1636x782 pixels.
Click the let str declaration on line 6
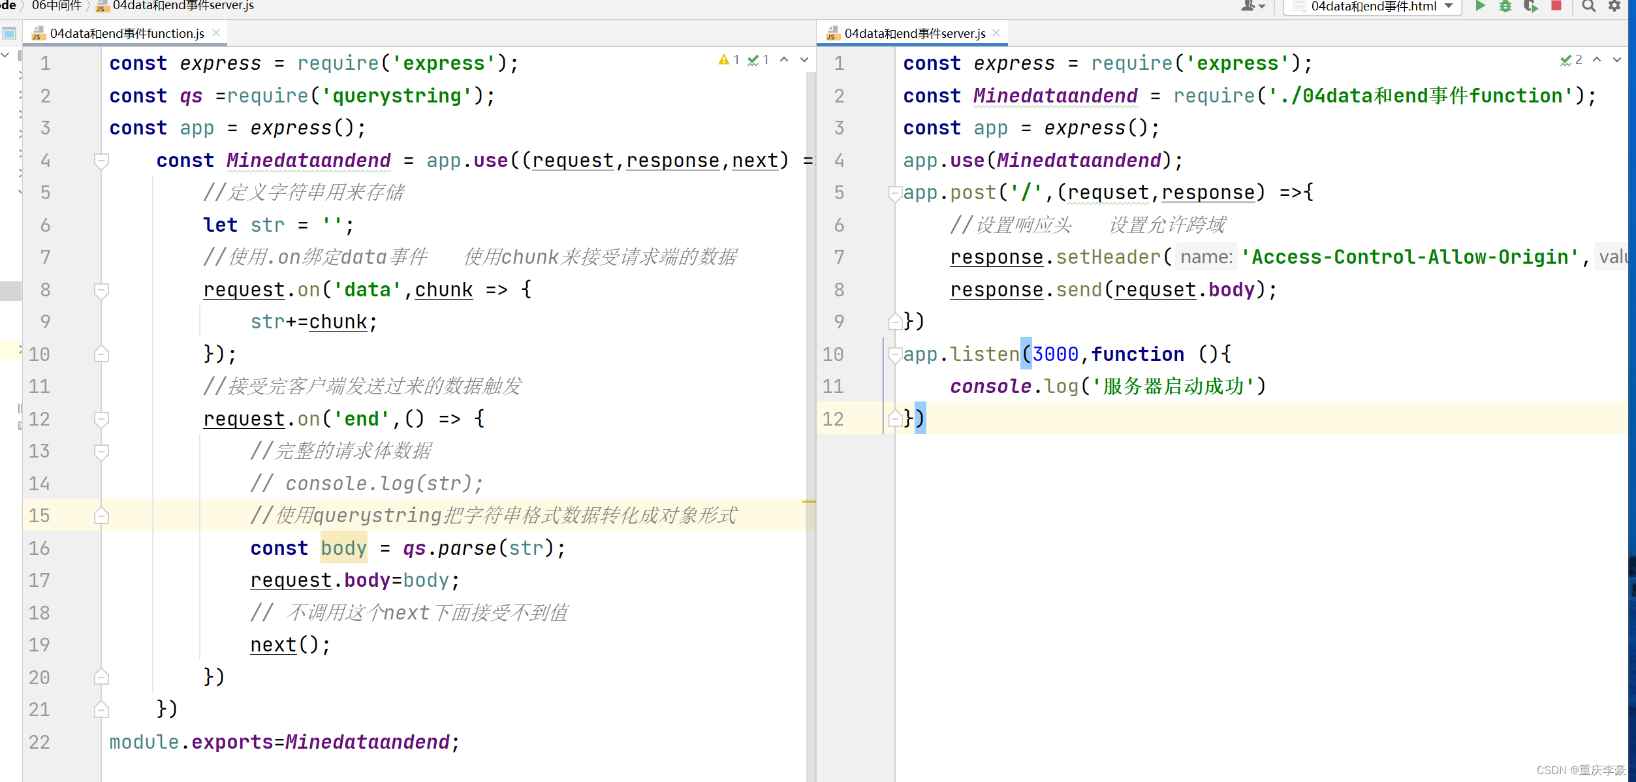pyautogui.click(x=278, y=225)
